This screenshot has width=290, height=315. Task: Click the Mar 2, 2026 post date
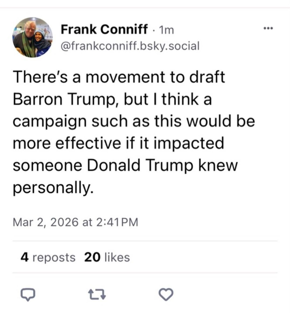point(45,222)
